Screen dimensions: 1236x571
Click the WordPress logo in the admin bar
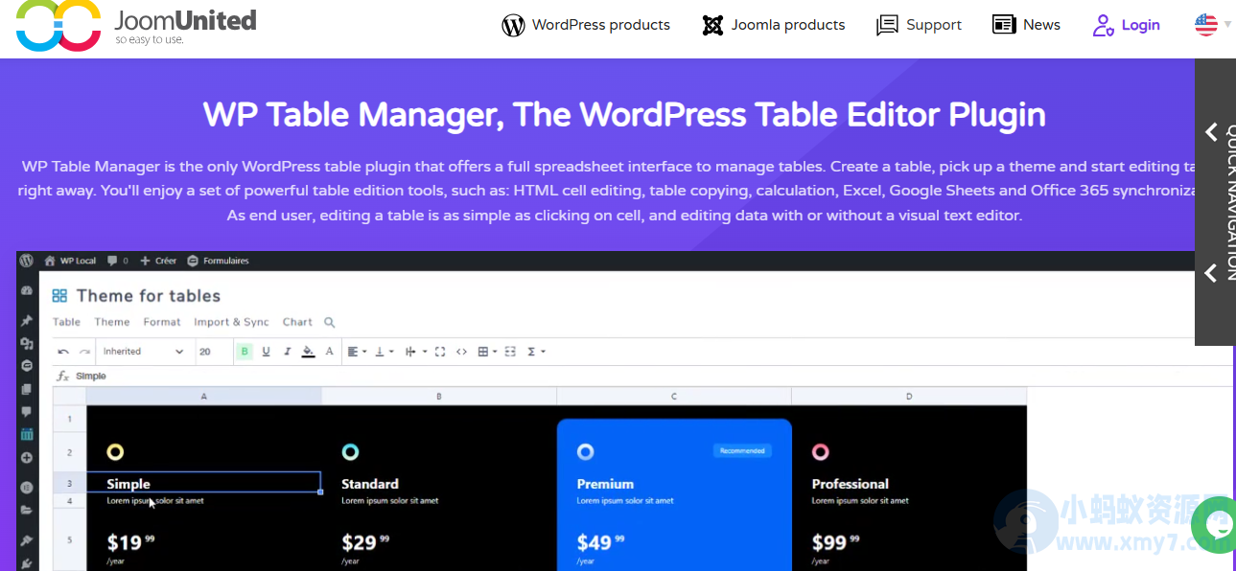[x=26, y=261]
